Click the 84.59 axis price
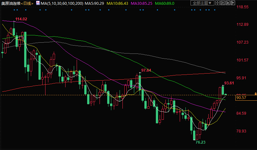This screenshot has height=150, width=257. click(x=241, y=113)
